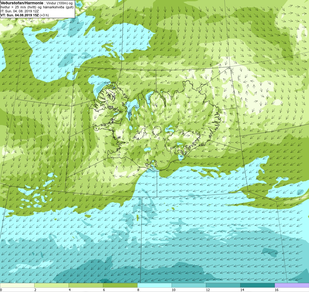Click the 'hviður > 25 m/s (hvítt)' legend text
The width and height of the screenshot is (309, 292).
point(18,7)
